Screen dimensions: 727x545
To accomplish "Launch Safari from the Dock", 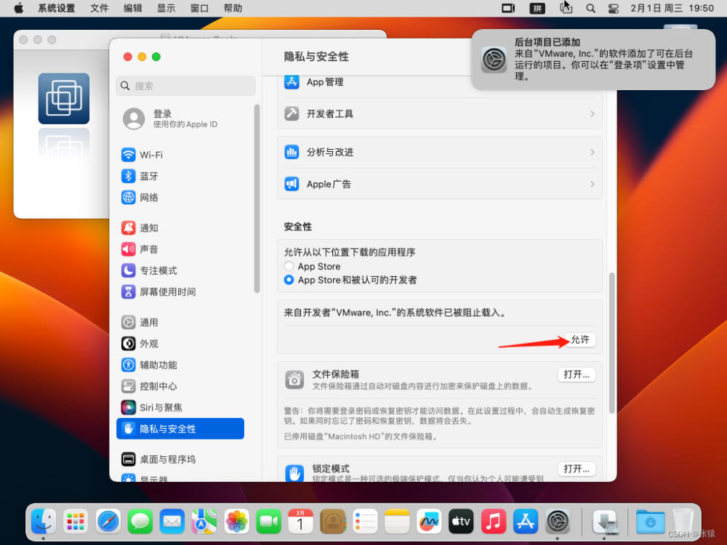I will coord(108,521).
